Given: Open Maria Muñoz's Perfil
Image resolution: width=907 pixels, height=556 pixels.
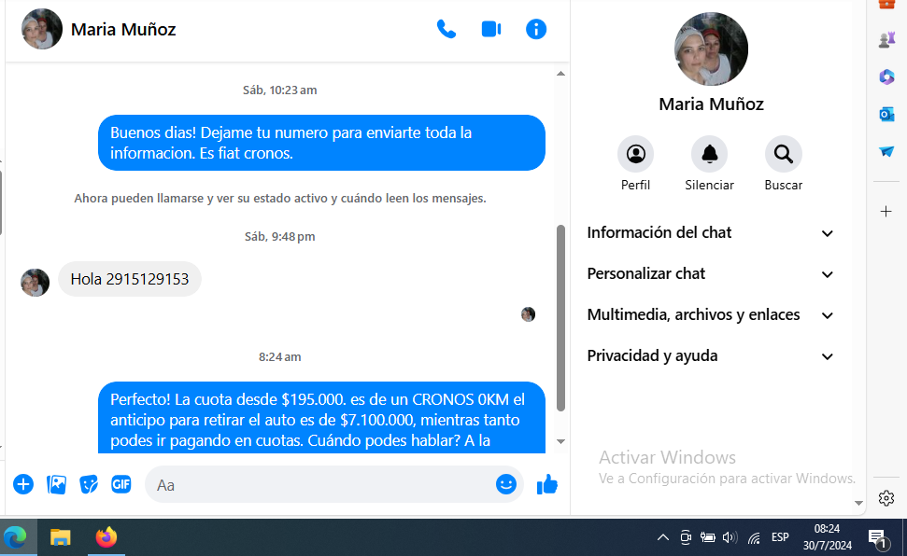Looking at the screenshot, I should tap(635, 155).
